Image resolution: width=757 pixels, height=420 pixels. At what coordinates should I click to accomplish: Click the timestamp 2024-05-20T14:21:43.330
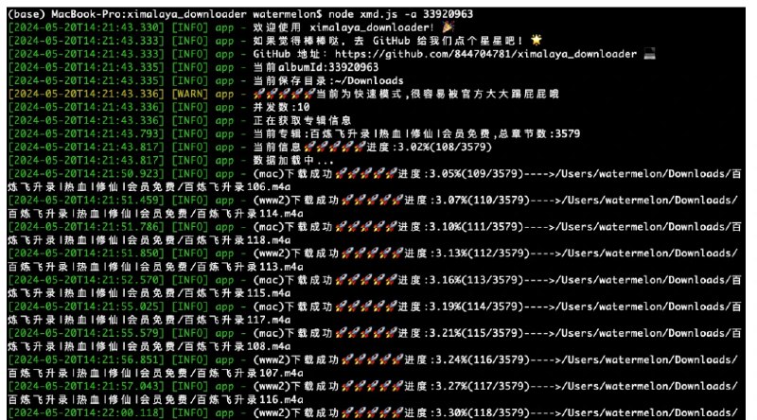point(86,27)
